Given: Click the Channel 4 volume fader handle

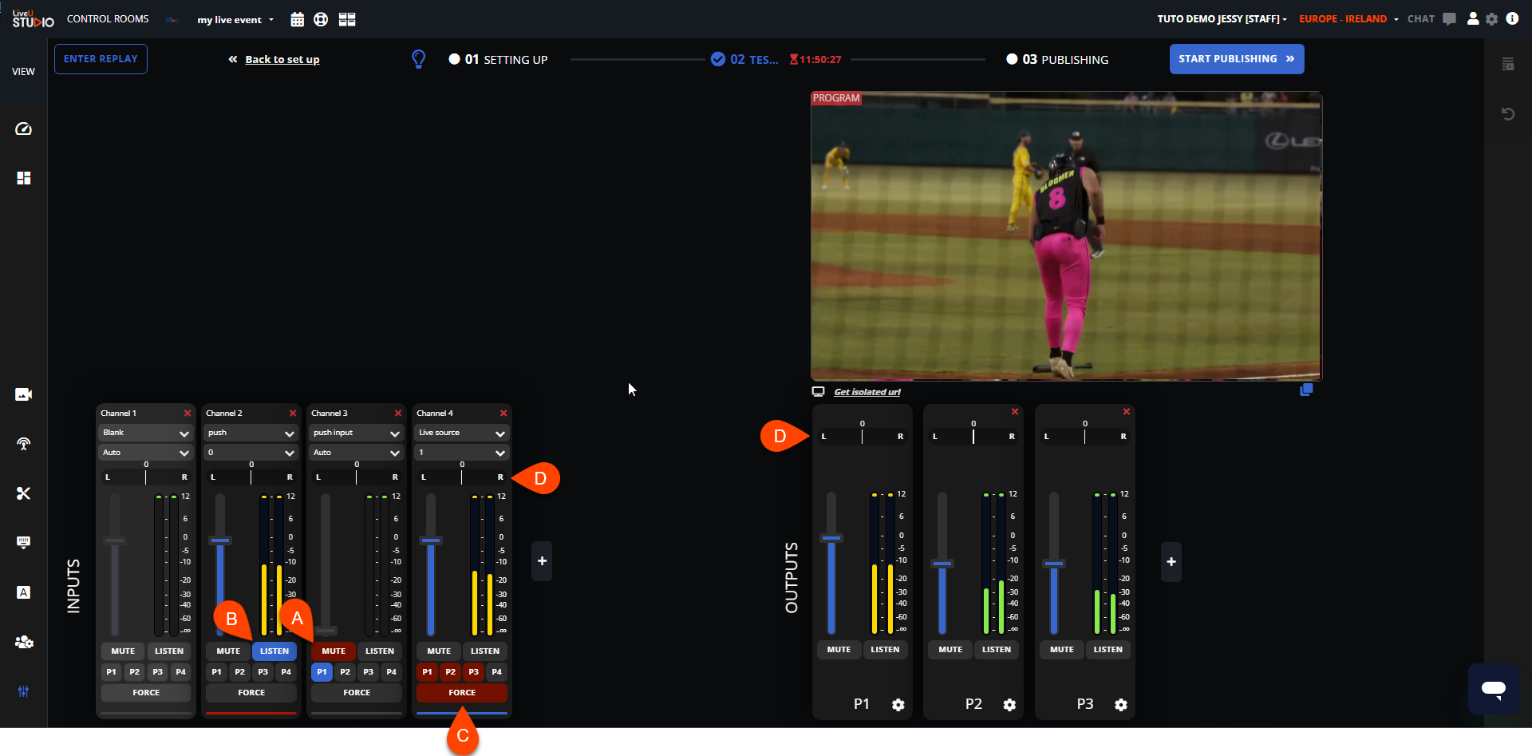Looking at the screenshot, I should [x=431, y=540].
